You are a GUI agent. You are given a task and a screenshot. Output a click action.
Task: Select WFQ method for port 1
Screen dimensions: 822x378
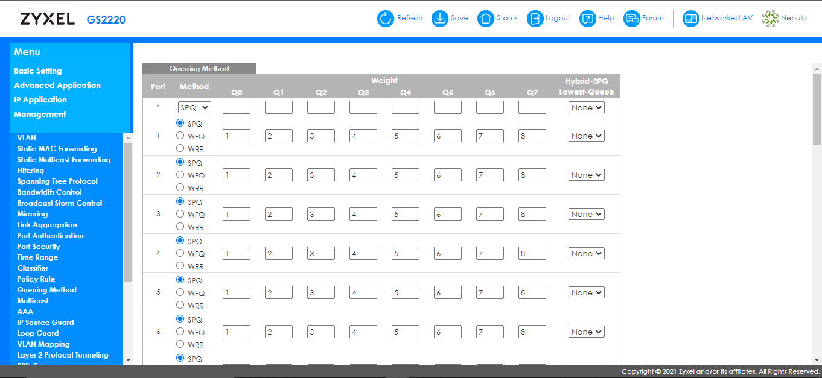pyautogui.click(x=180, y=136)
